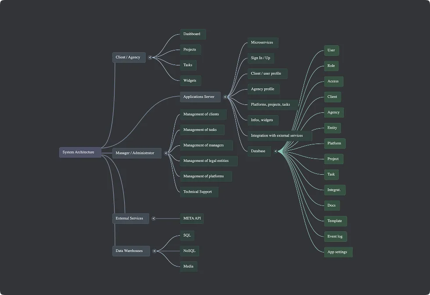
Task: Select the Dashboard node
Action: [193, 34]
